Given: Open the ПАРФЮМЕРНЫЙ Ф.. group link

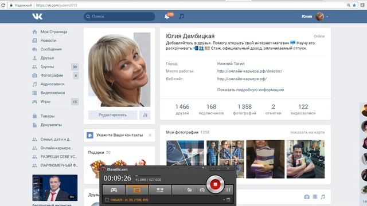Looking at the screenshot, I should [59, 165].
